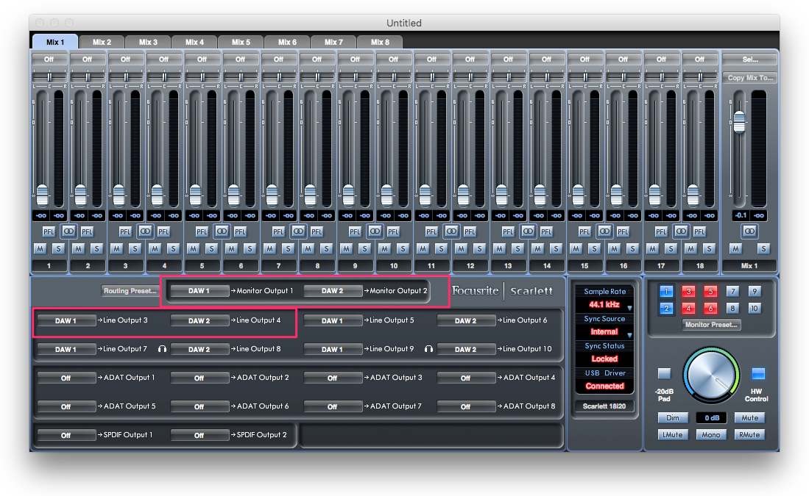The image size is (809, 496).
Task: Click the Mix 1 master fader handle
Action: (739, 122)
